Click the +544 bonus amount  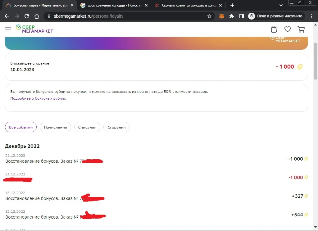(297, 215)
